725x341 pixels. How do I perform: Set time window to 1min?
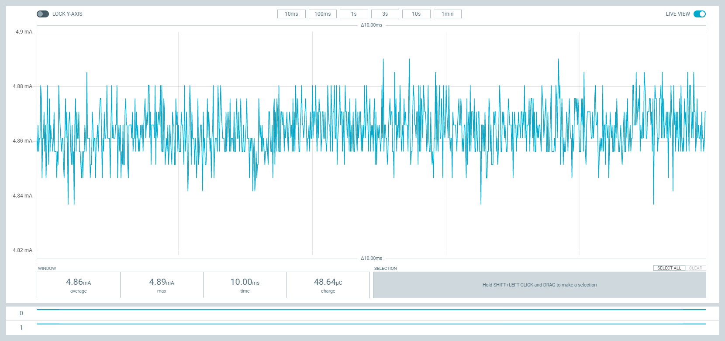click(448, 14)
